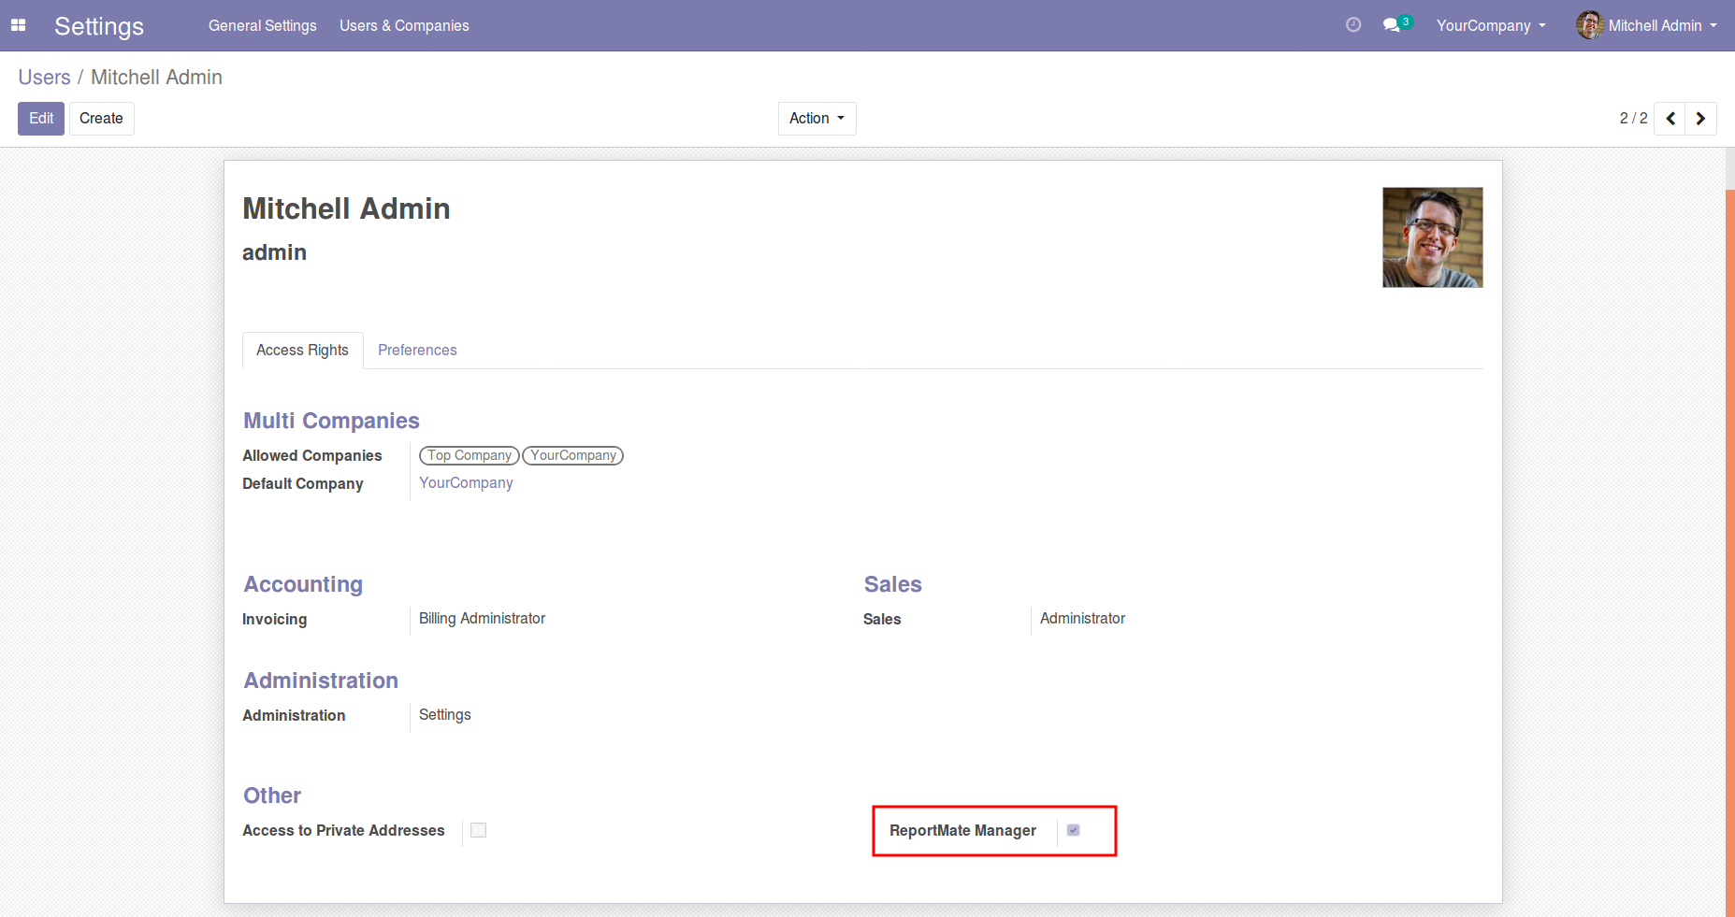This screenshot has width=1735, height=917.
Task: Select the Access Rights tab
Action: pyautogui.click(x=302, y=350)
